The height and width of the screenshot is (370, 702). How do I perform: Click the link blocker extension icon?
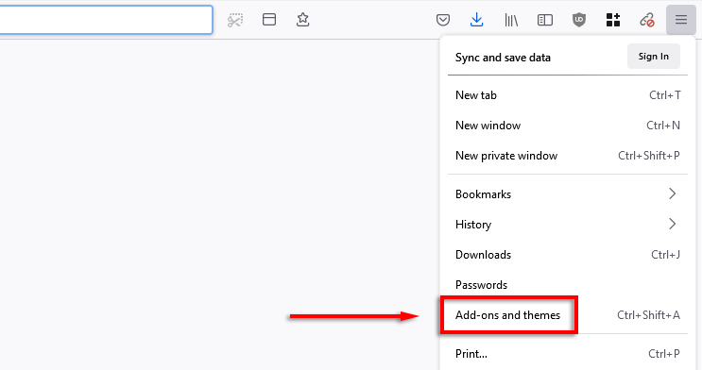[647, 20]
